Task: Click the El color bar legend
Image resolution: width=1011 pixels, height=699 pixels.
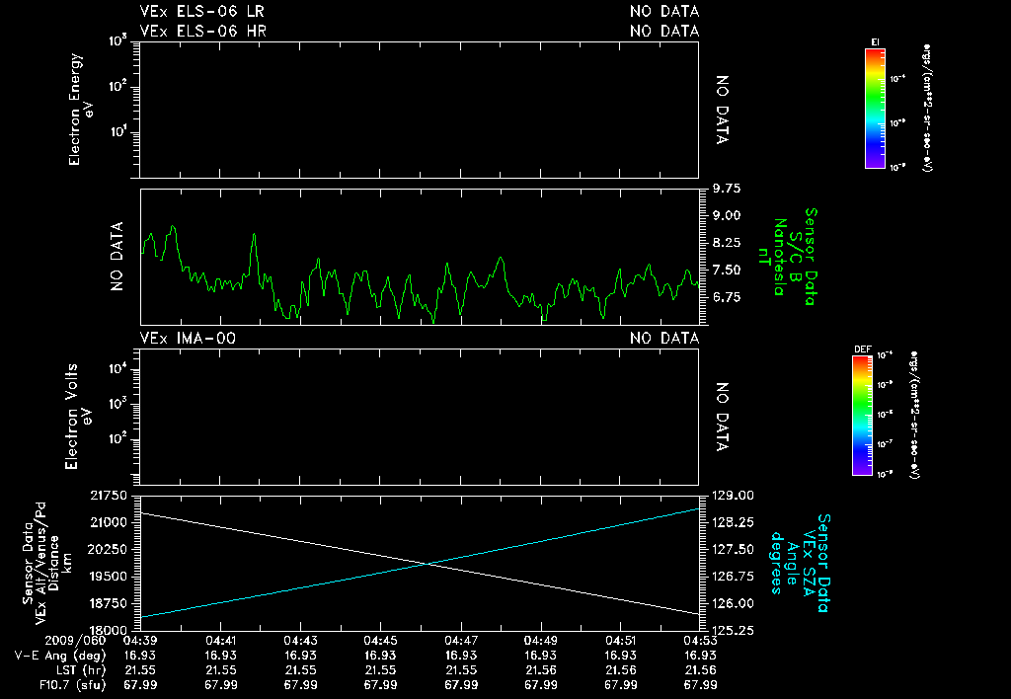Action: pyautogui.click(x=875, y=109)
